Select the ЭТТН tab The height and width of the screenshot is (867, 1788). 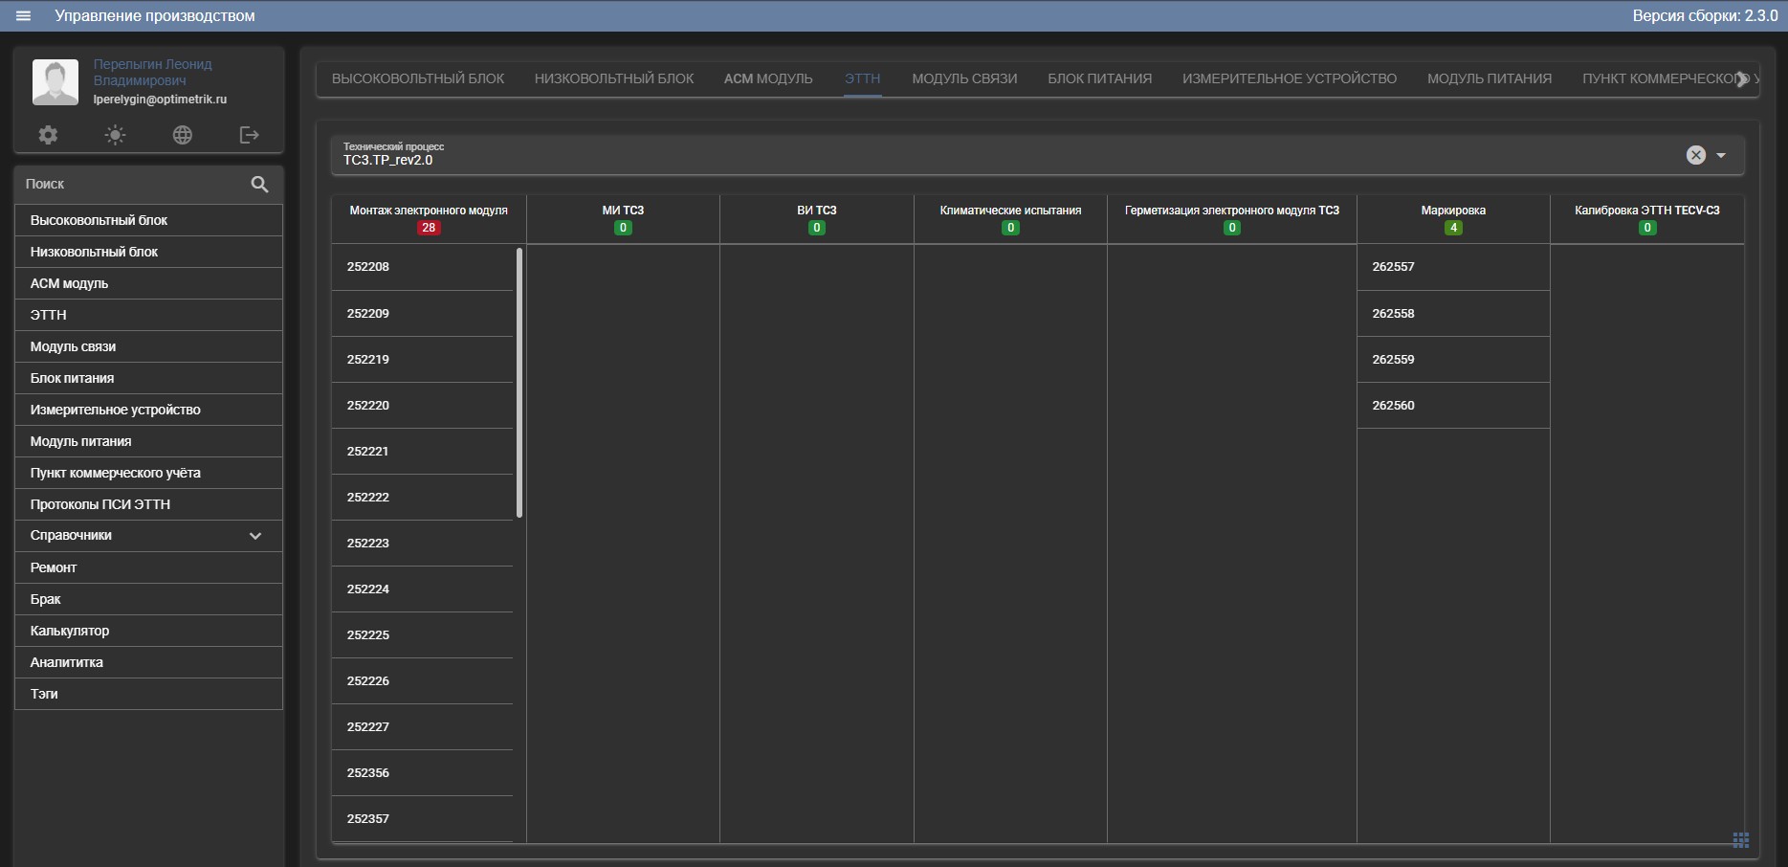click(x=862, y=78)
